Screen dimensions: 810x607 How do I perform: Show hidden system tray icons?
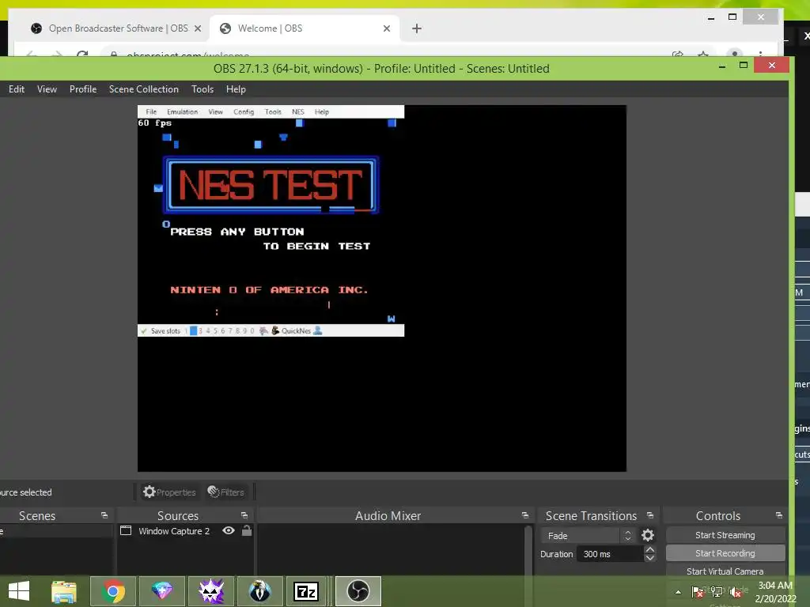coord(678,592)
